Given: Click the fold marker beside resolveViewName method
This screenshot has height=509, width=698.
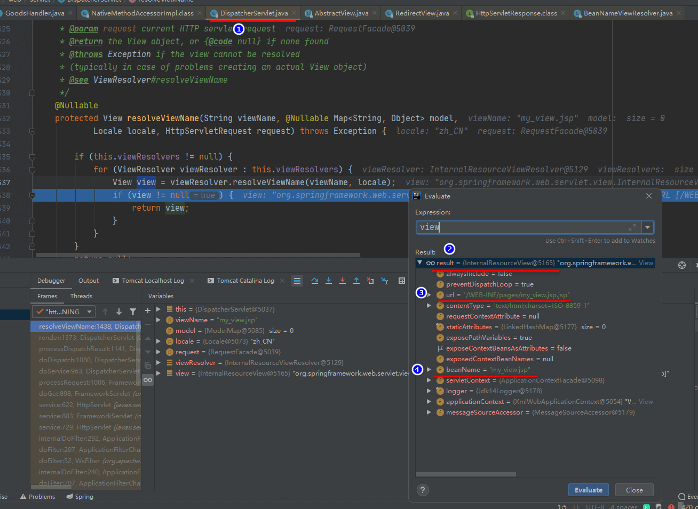Looking at the screenshot, I should (33, 131).
